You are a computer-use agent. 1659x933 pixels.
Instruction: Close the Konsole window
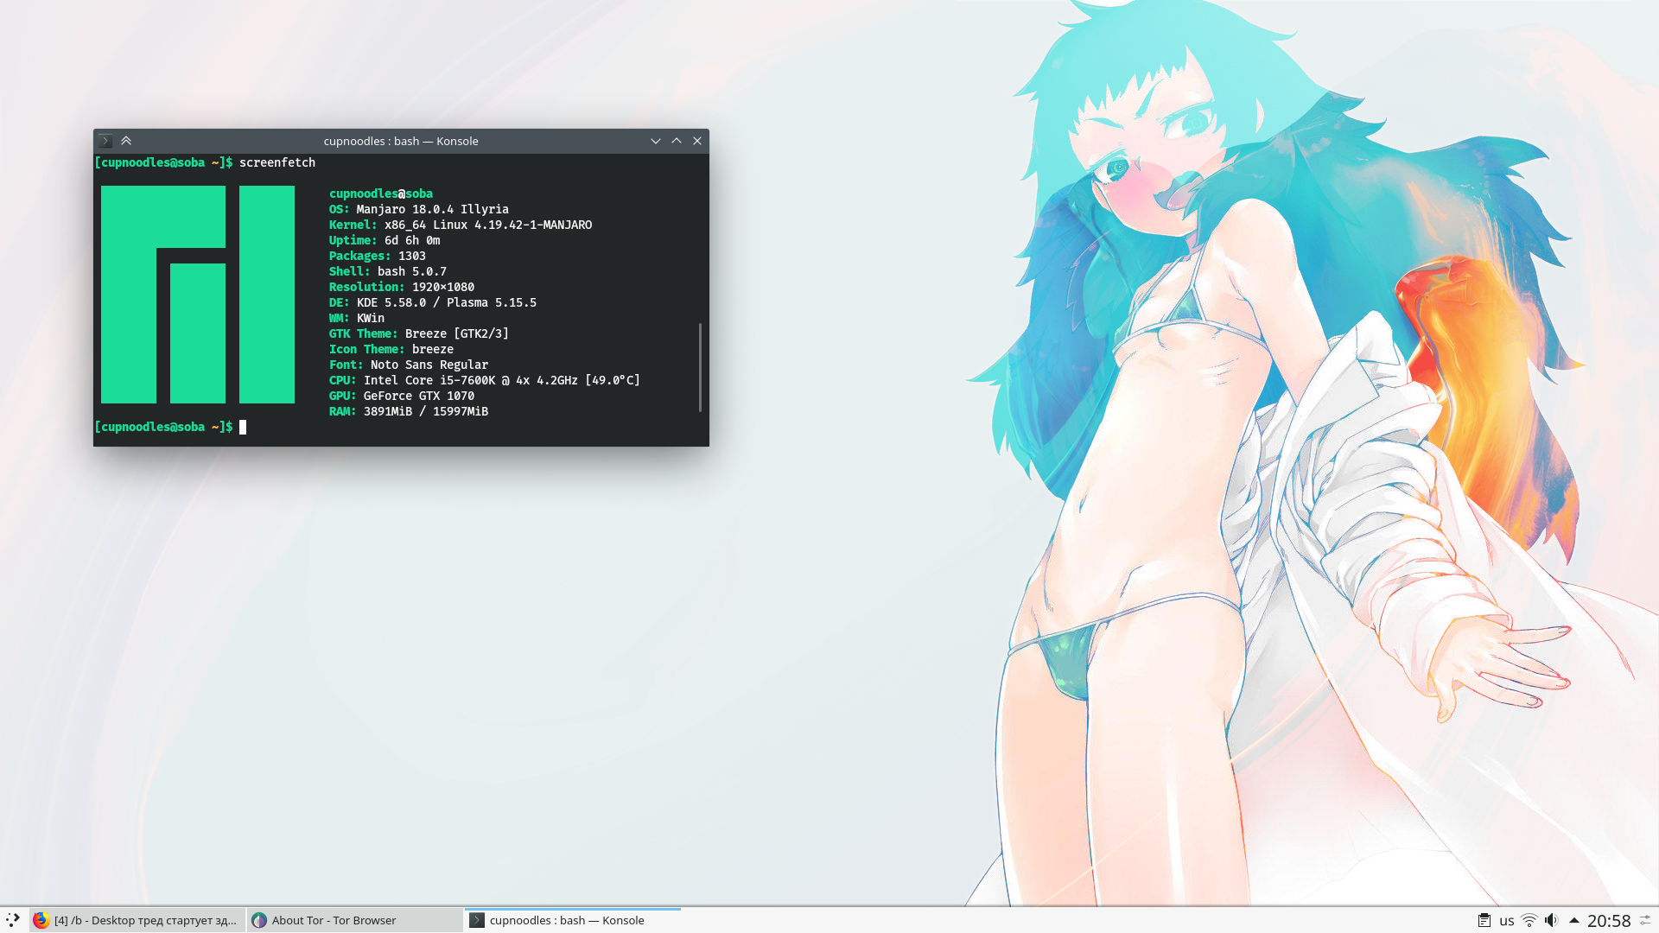[697, 141]
